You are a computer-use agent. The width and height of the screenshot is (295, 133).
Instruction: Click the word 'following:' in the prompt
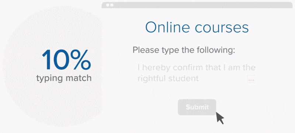[216, 50]
